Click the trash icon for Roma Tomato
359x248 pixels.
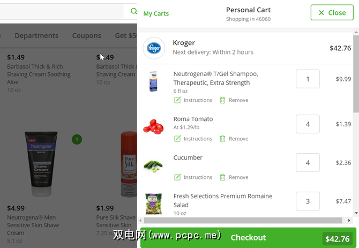click(x=222, y=139)
